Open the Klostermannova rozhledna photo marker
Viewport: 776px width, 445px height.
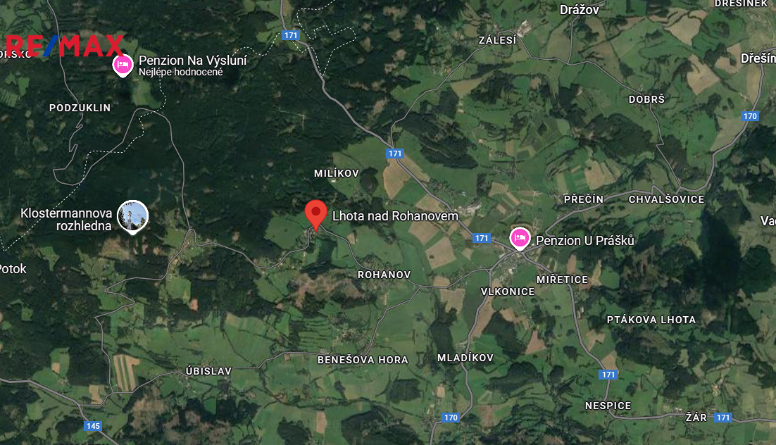[x=132, y=218]
